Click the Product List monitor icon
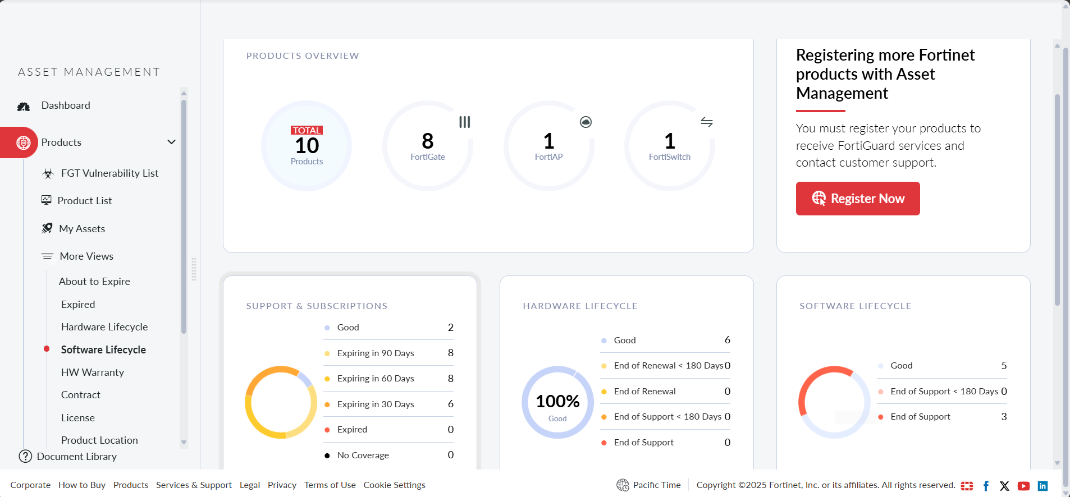This screenshot has height=497, width=1070. (47, 200)
